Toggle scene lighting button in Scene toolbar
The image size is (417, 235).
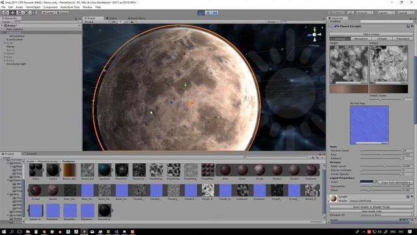(120, 22)
